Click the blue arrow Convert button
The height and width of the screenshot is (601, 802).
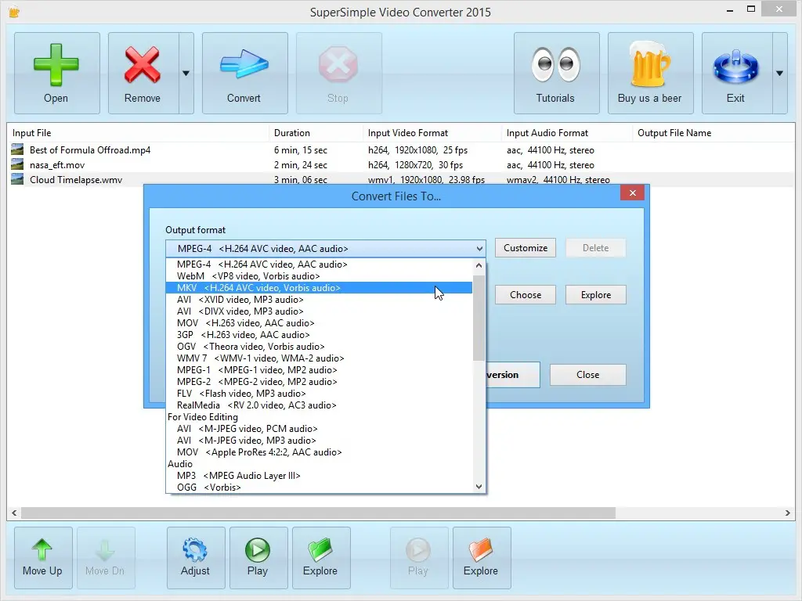click(244, 73)
